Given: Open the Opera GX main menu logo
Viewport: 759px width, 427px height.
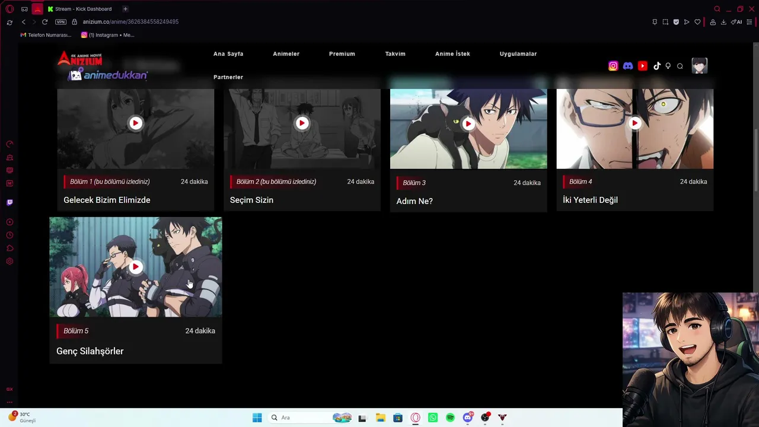Looking at the screenshot, I should 9,9.
